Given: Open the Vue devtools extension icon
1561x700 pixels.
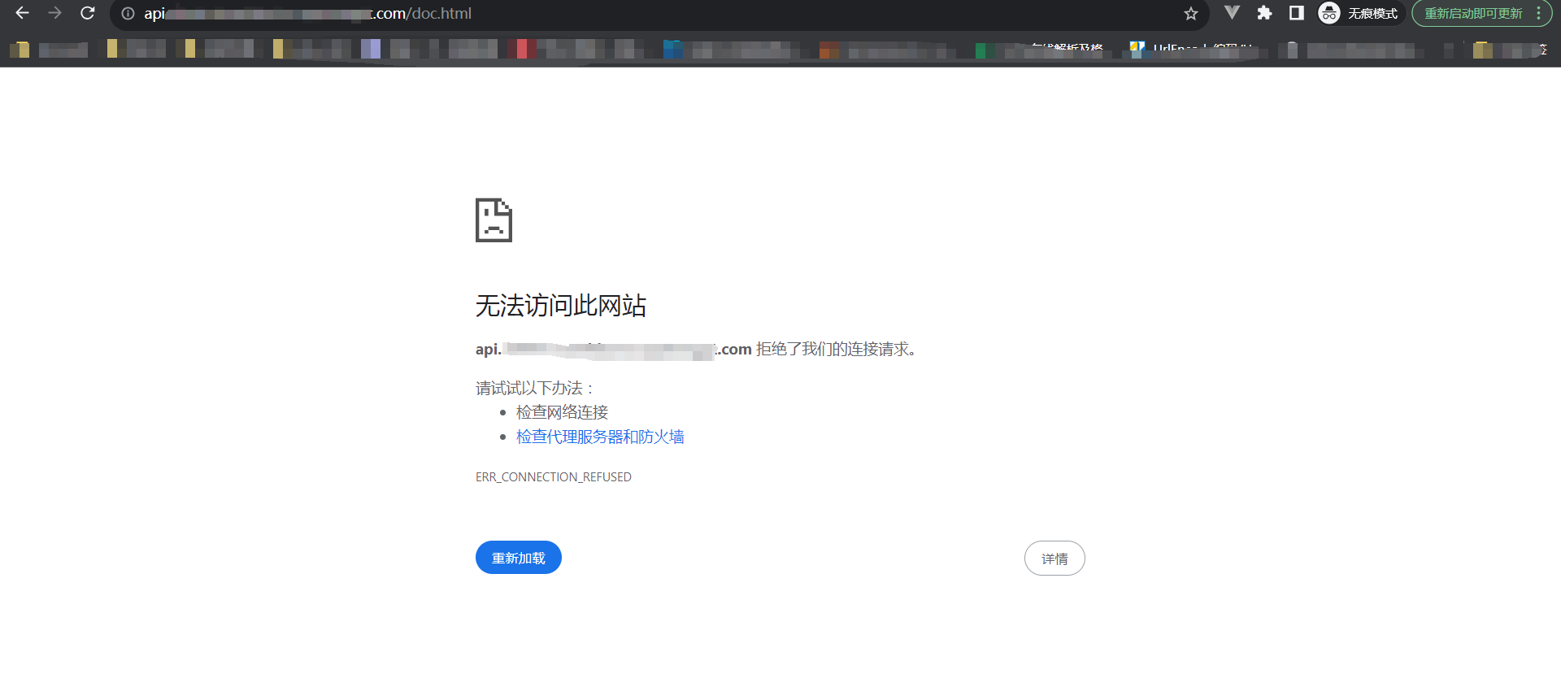Looking at the screenshot, I should click(x=1232, y=13).
